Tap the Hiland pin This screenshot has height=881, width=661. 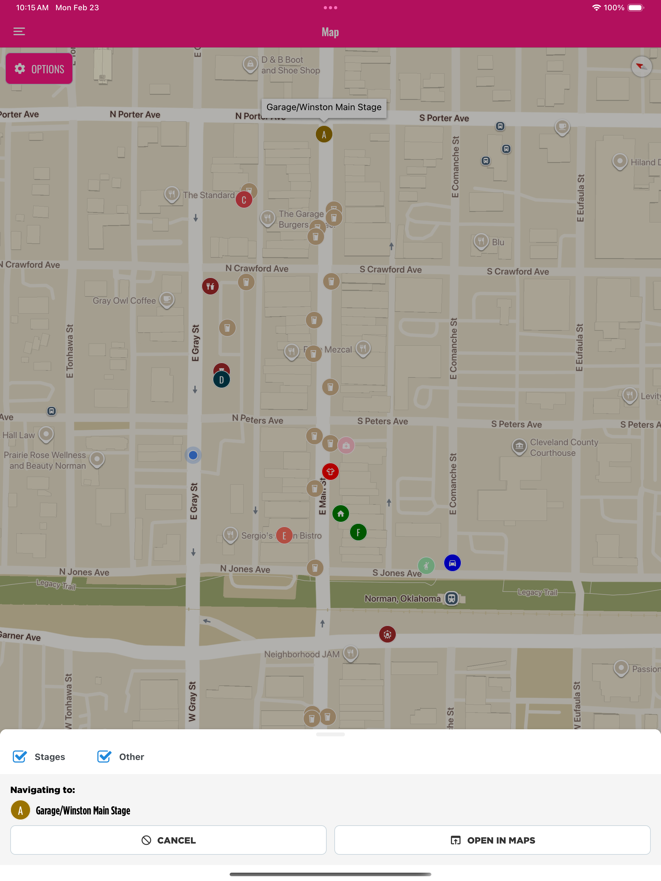(x=620, y=162)
